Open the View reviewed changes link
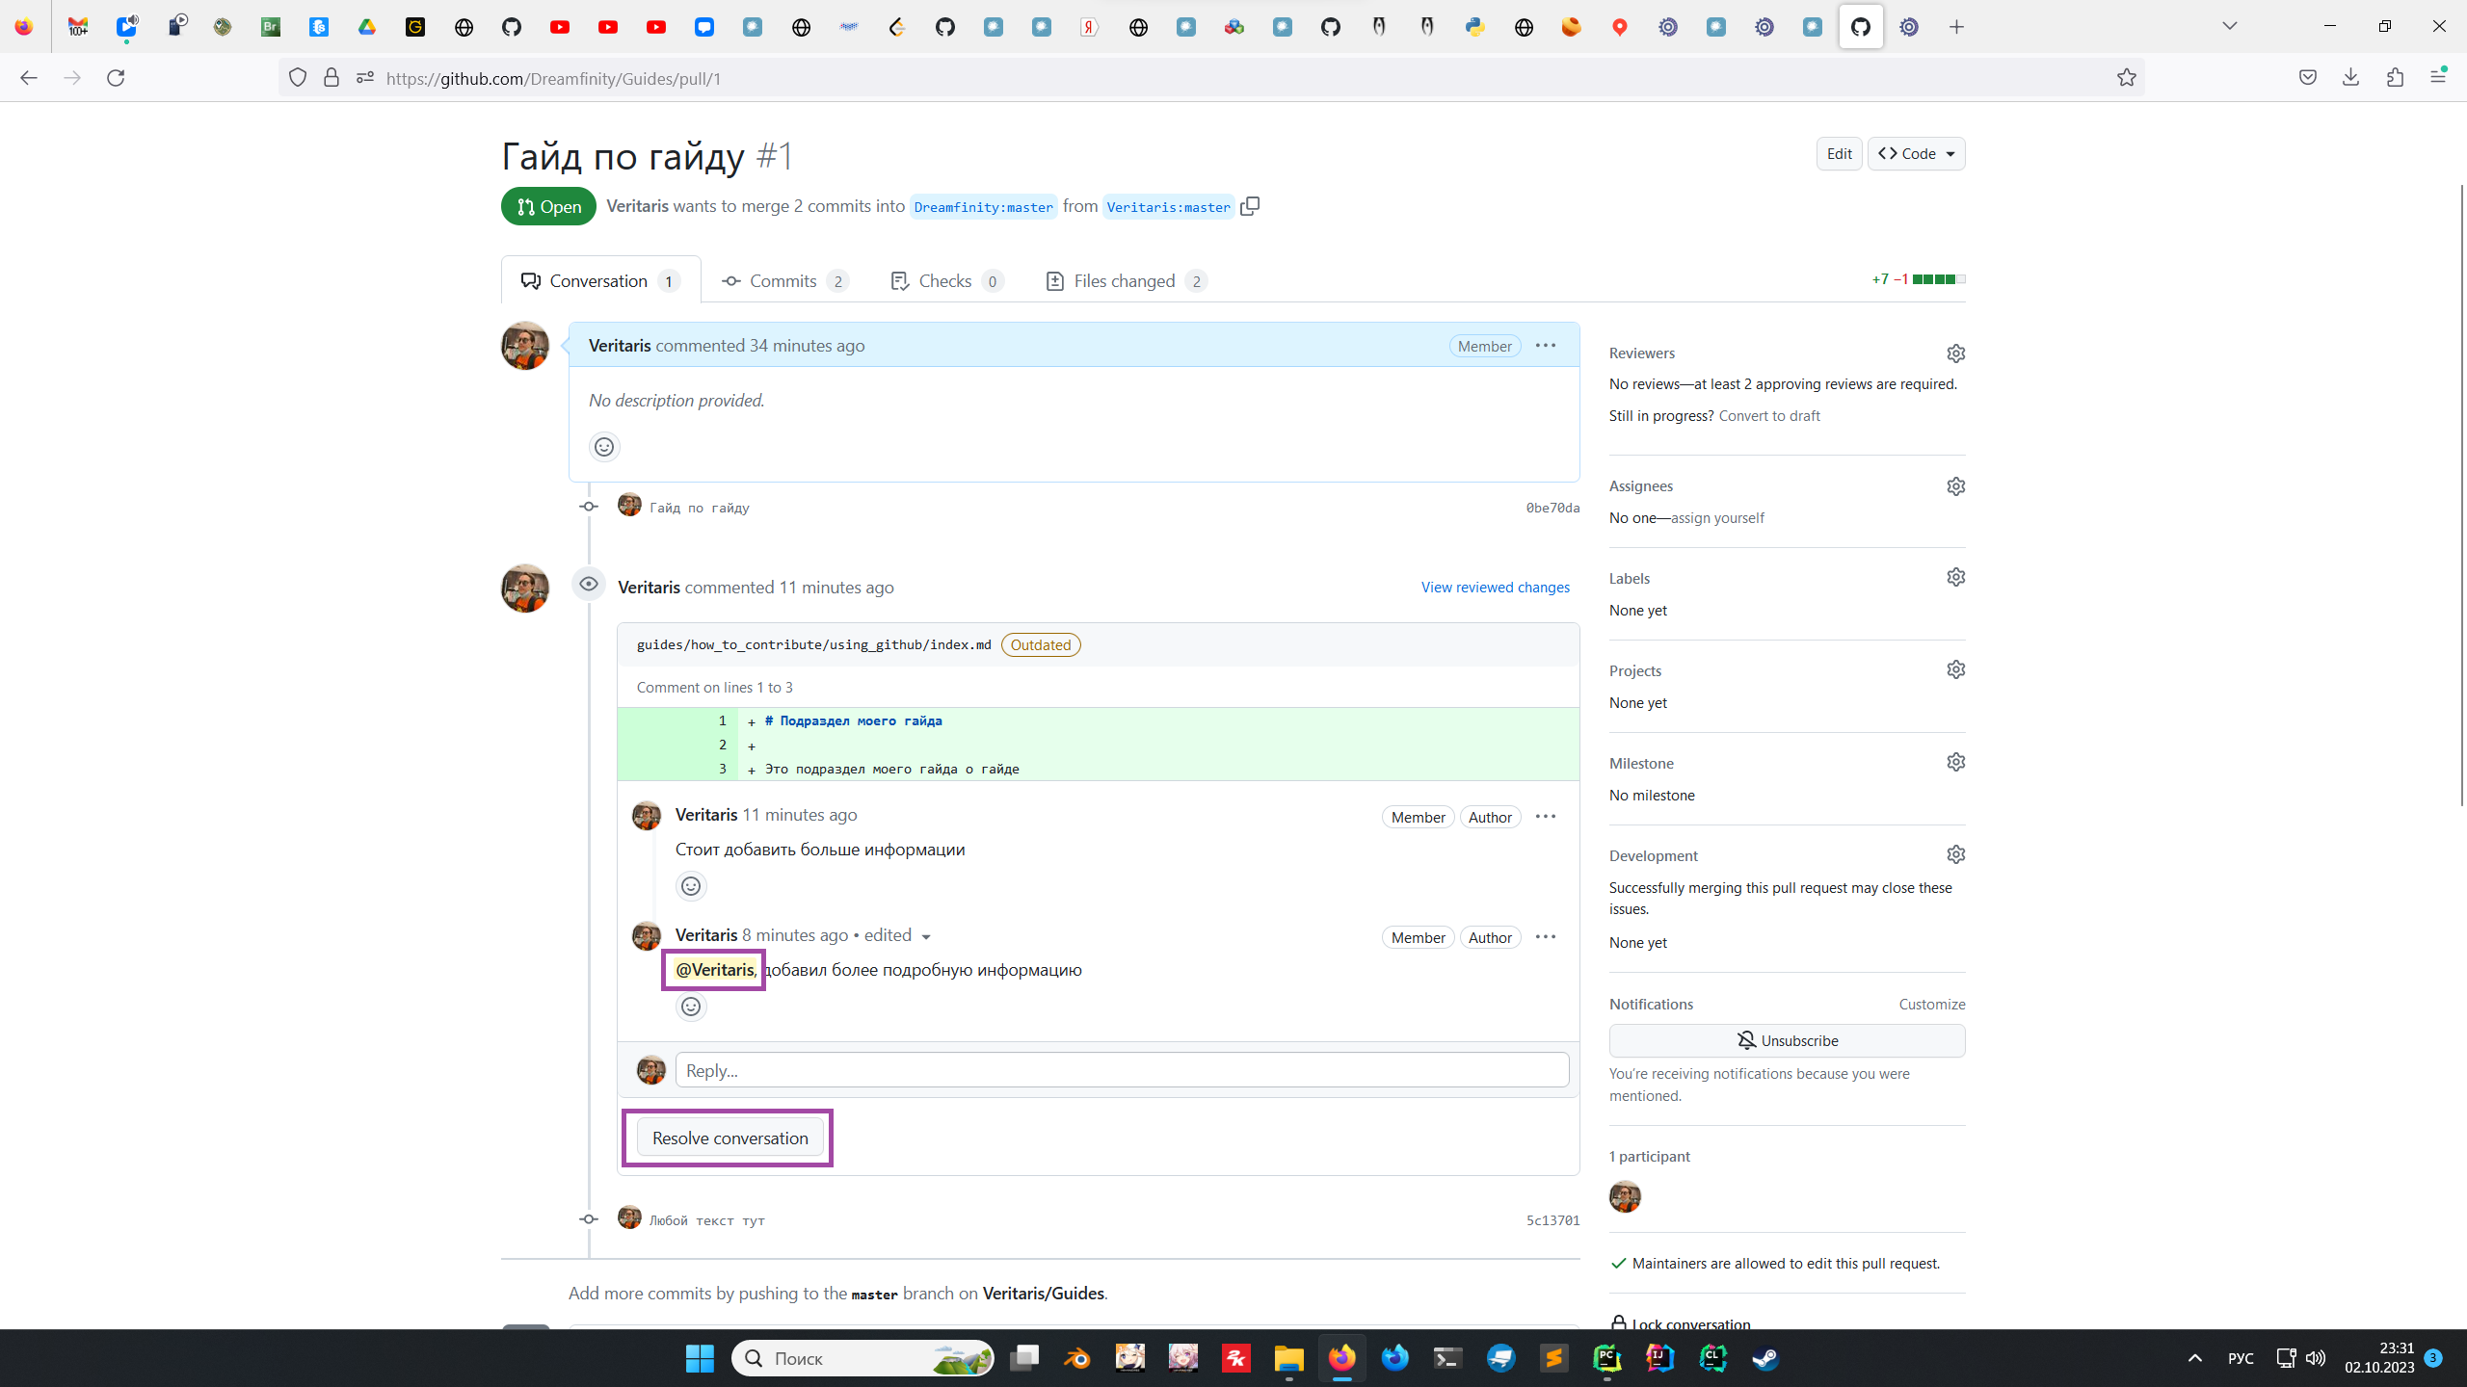The height and width of the screenshot is (1387, 2467). point(1495,588)
